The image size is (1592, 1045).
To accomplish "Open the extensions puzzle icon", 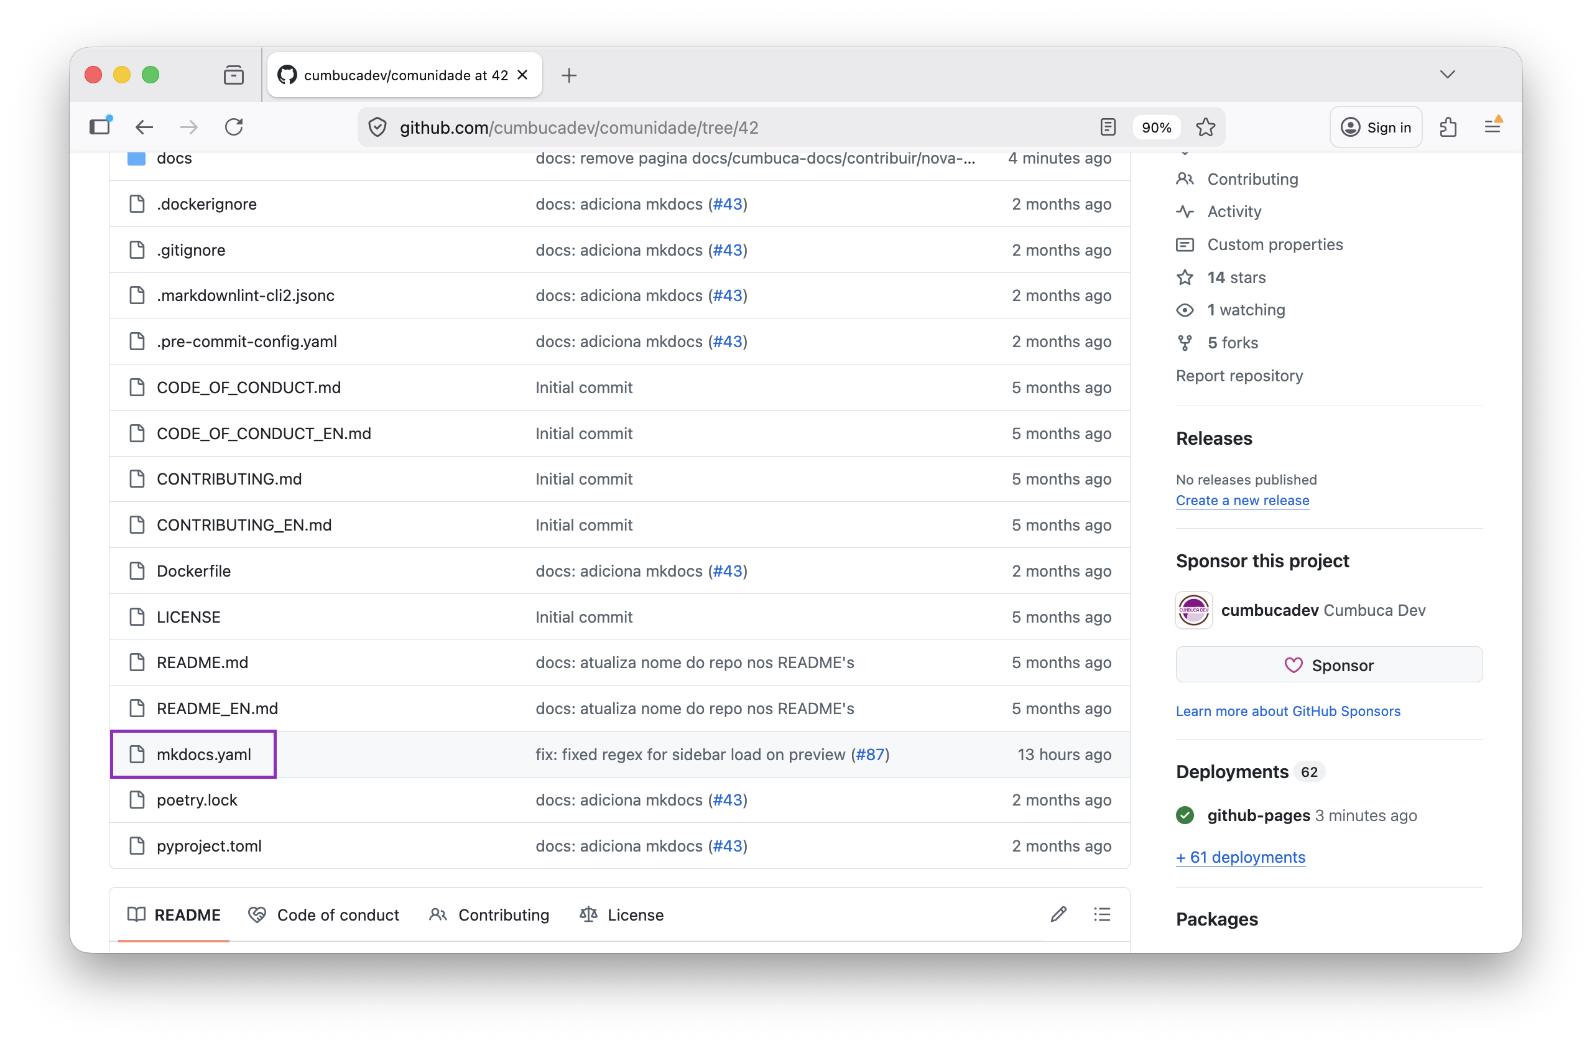I will (x=1448, y=127).
